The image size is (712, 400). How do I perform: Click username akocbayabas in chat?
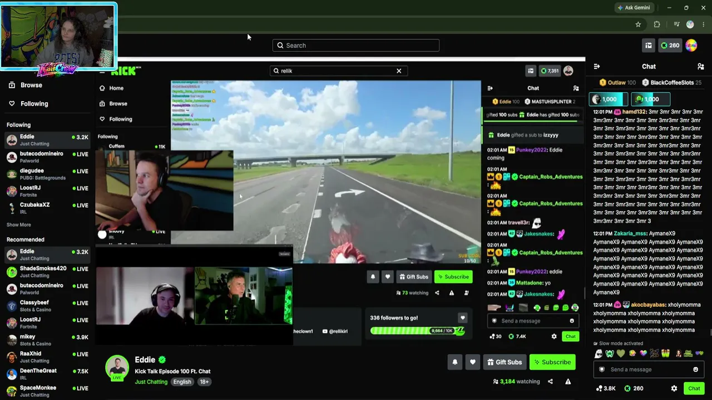click(648, 305)
